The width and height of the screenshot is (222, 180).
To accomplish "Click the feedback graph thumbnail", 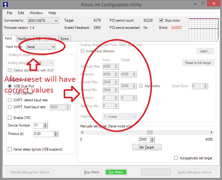I will coord(203,29).
